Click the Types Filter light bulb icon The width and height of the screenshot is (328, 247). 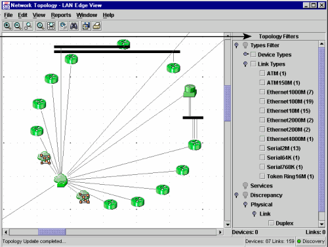[245, 45]
